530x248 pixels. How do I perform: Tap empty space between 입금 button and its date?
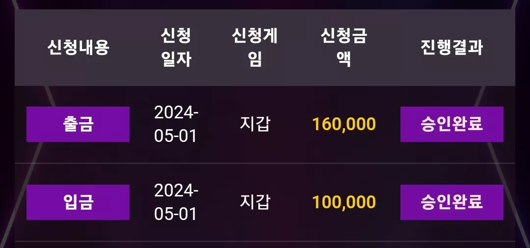(142, 202)
